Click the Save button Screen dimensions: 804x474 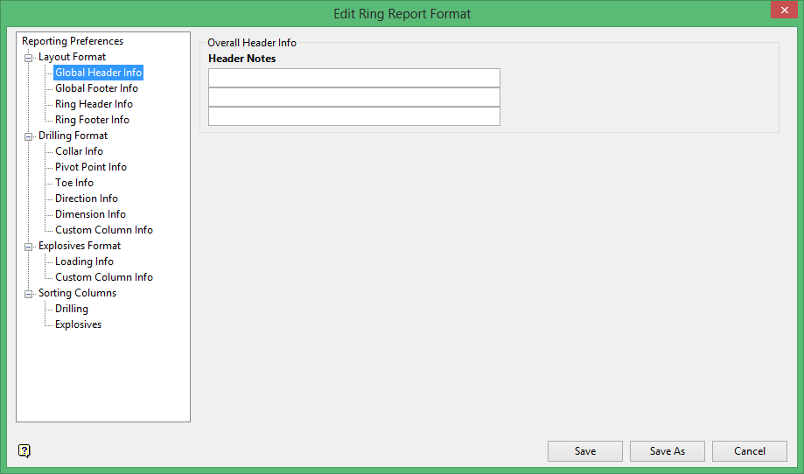click(585, 451)
